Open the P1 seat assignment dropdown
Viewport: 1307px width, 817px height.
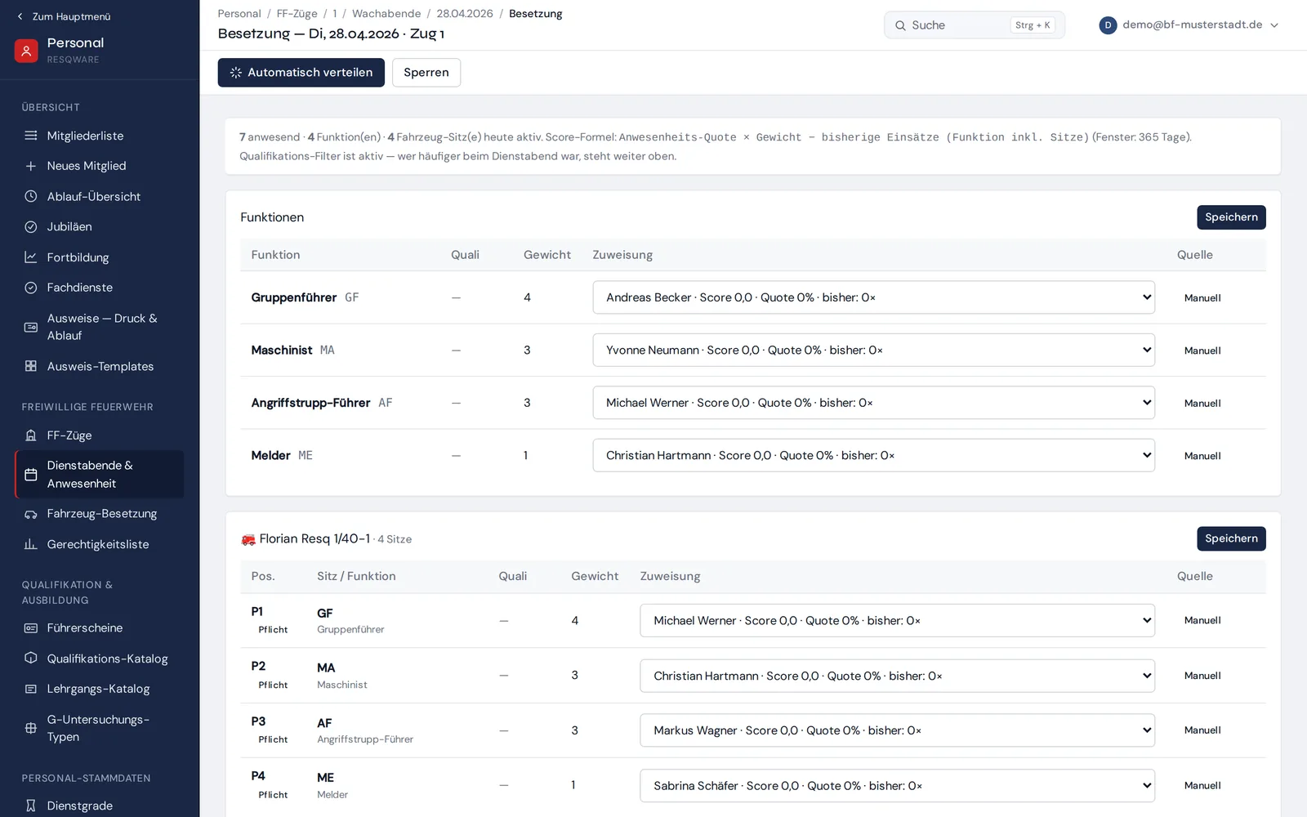pos(897,621)
